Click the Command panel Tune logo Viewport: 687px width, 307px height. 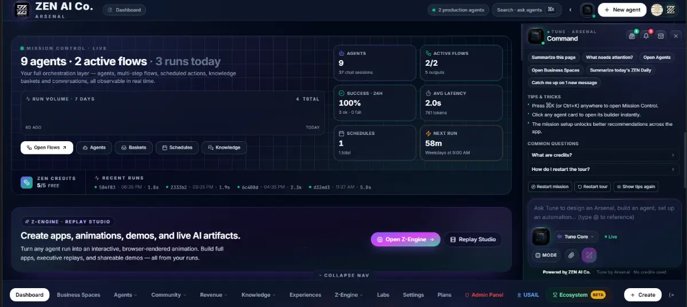(x=536, y=36)
